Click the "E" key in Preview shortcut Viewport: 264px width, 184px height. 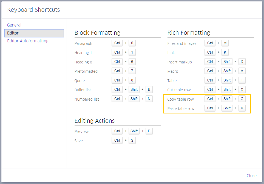tap(149, 131)
